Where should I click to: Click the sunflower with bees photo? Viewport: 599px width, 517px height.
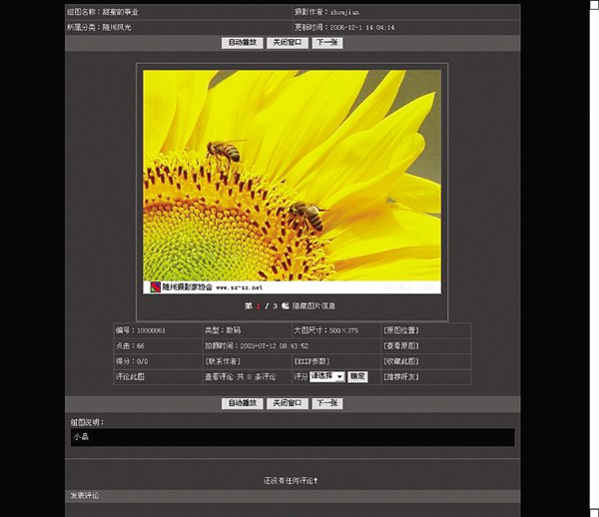coord(292,175)
